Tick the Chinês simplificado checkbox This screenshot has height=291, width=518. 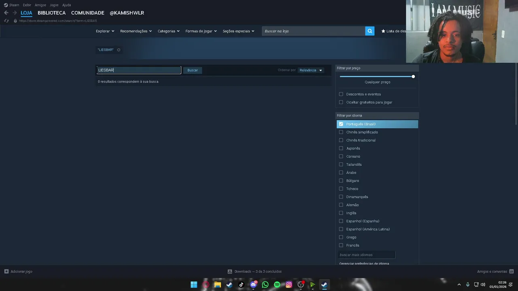tap(341, 132)
